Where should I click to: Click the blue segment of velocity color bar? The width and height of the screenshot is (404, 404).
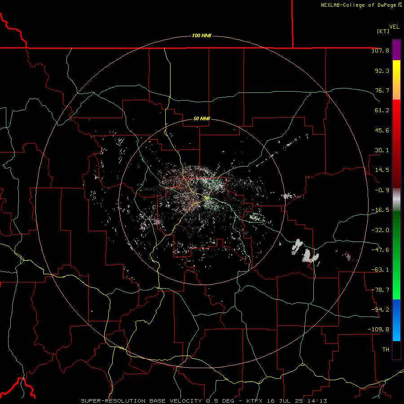tap(396, 320)
